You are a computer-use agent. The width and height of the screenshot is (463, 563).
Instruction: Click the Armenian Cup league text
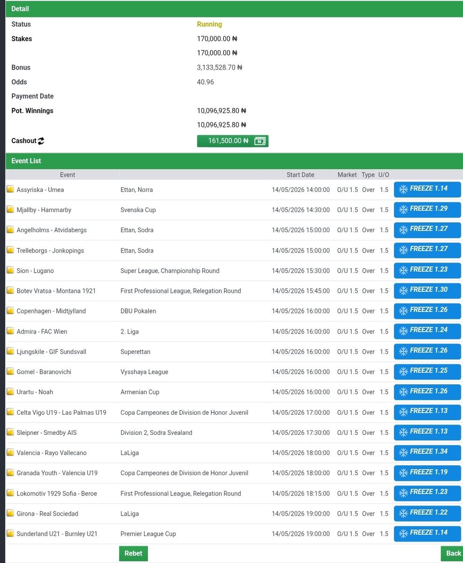(140, 392)
